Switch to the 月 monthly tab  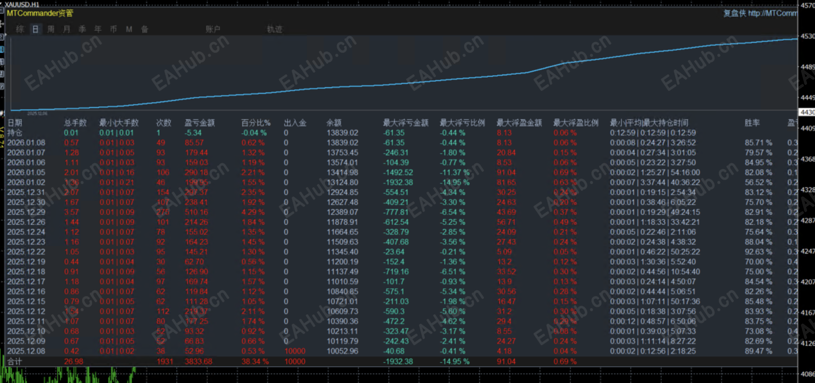point(67,29)
